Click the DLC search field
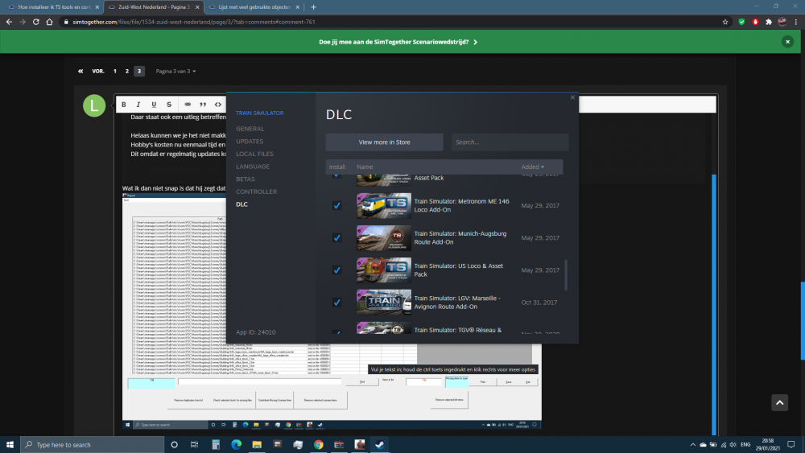The height and width of the screenshot is (453, 805). pos(510,142)
